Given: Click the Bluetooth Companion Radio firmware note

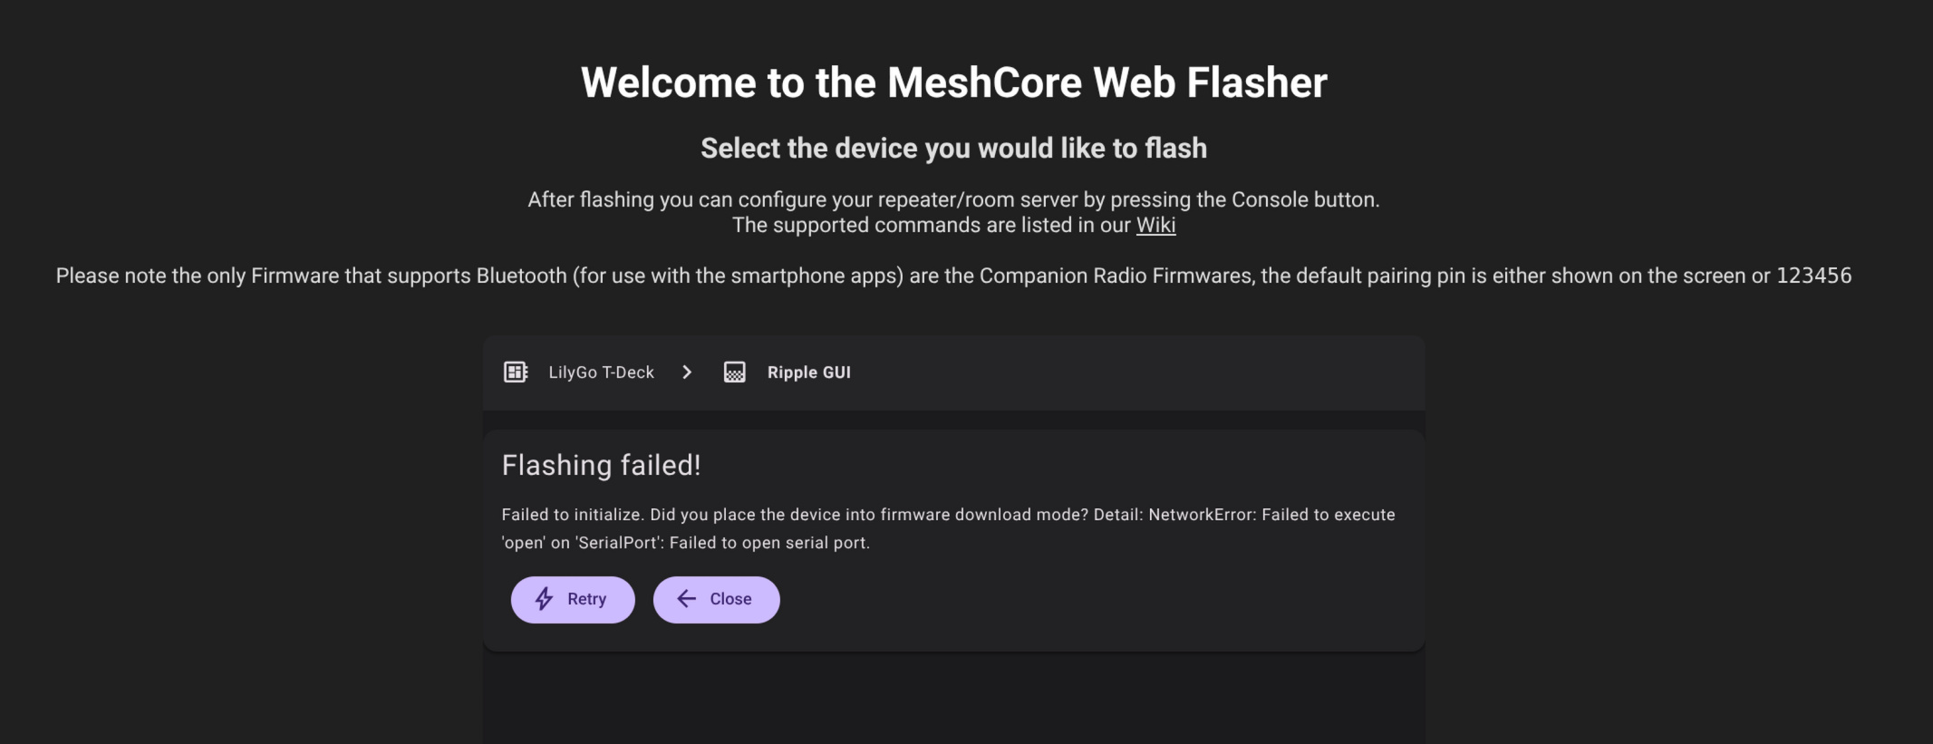Looking at the screenshot, I should point(953,275).
